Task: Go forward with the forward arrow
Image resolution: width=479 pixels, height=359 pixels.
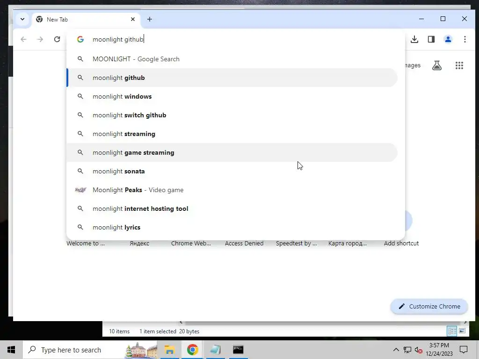Action: pos(40,39)
